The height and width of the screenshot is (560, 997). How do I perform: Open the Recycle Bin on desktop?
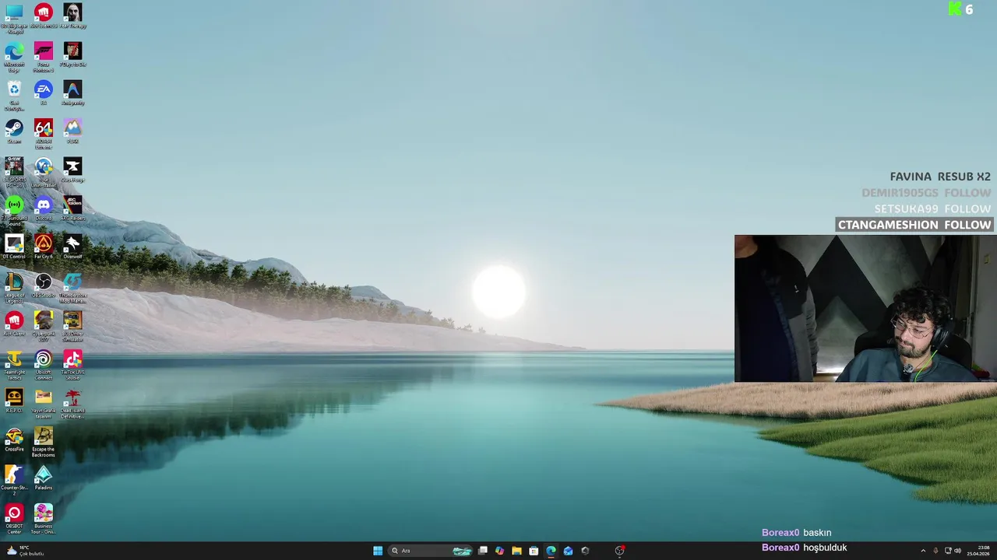point(14,95)
